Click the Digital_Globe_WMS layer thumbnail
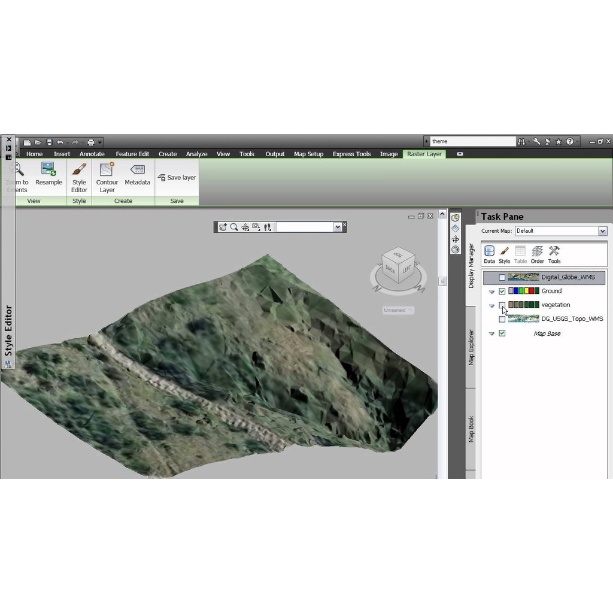 click(x=523, y=277)
